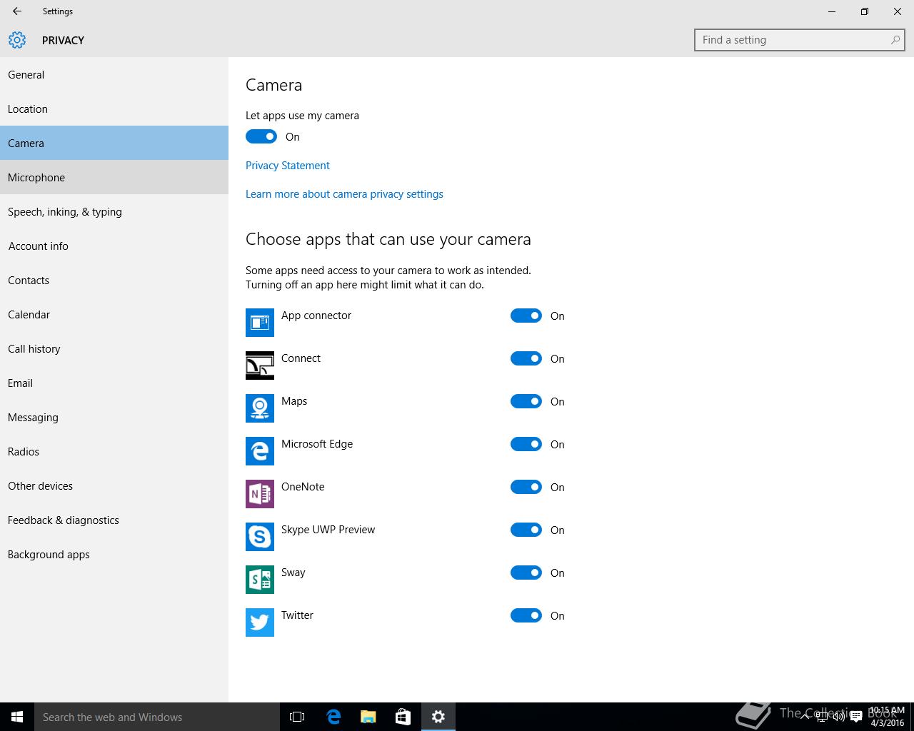Image resolution: width=914 pixels, height=731 pixels.
Task: Open the Action Center notification icon
Action: pyautogui.click(x=855, y=717)
